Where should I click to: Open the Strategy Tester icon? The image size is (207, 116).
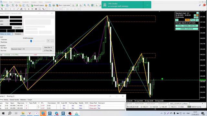click(x=27, y=5)
